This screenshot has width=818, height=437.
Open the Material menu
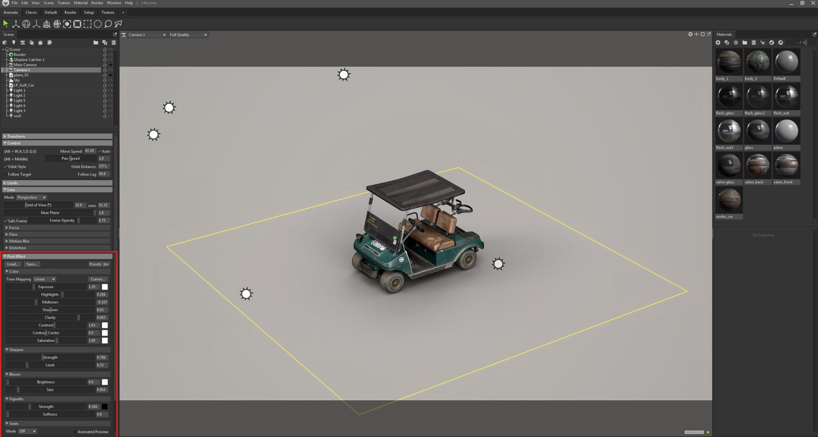(81, 3)
